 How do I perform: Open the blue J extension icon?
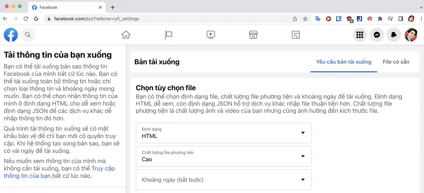coord(360,19)
